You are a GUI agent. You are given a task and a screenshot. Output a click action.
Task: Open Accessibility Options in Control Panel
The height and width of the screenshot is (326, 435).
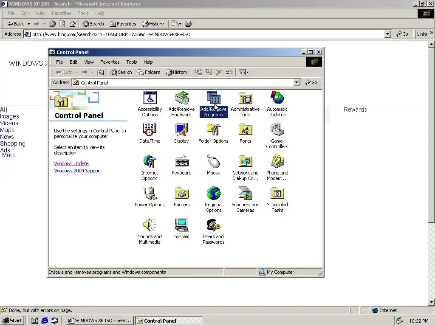(x=150, y=104)
